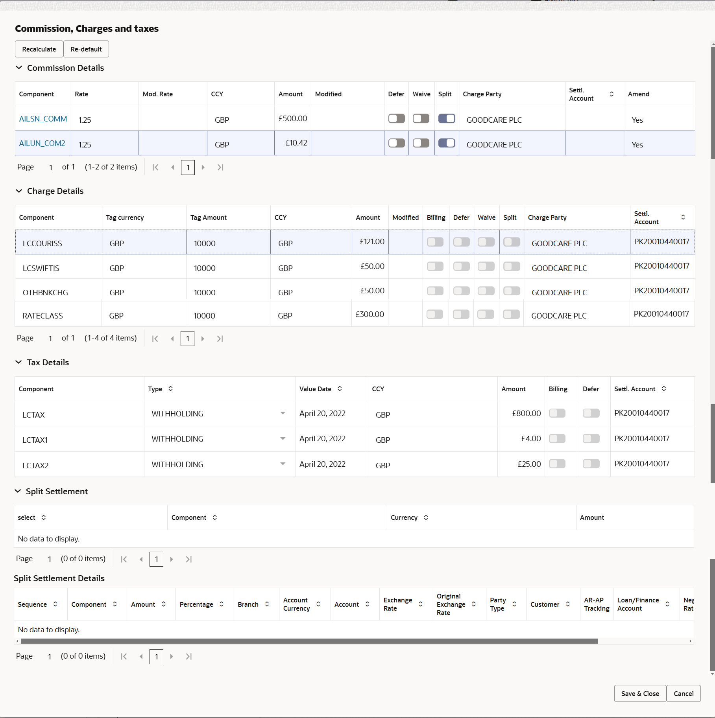Click the Recalculate button
This screenshot has width=715, height=718.
(x=39, y=49)
